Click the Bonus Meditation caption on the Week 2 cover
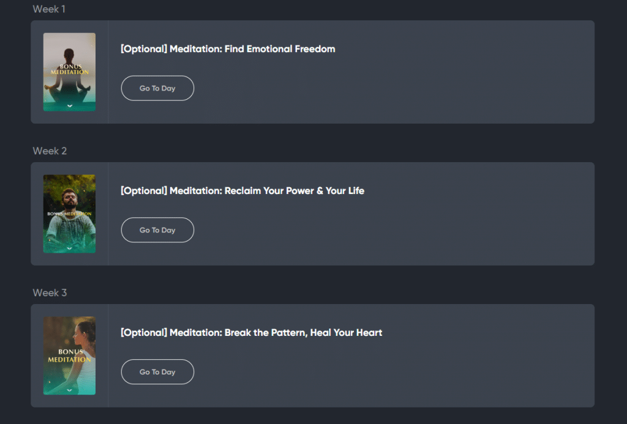 pyautogui.click(x=69, y=214)
